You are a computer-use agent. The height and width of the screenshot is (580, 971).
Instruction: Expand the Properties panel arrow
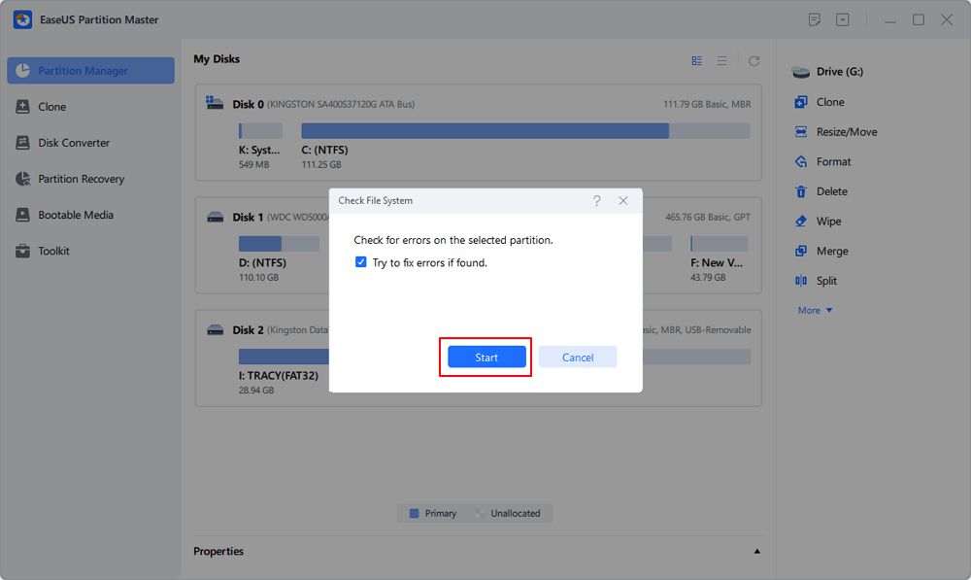pyautogui.click(x=756, y=552)
